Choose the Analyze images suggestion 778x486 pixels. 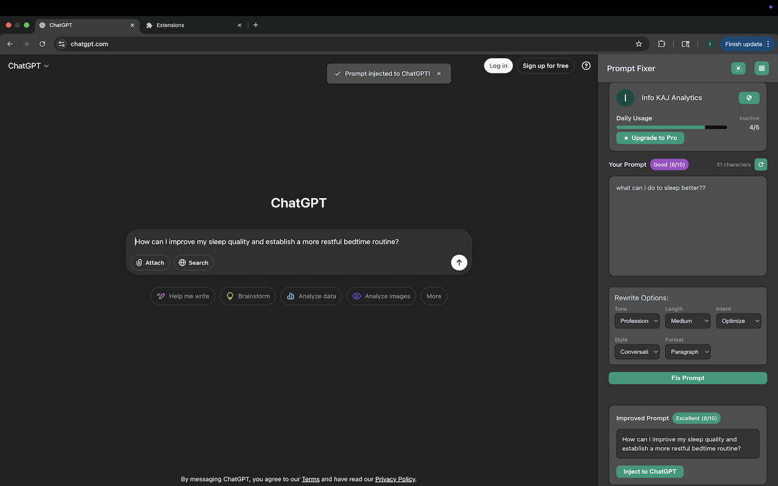pos(381,296)
